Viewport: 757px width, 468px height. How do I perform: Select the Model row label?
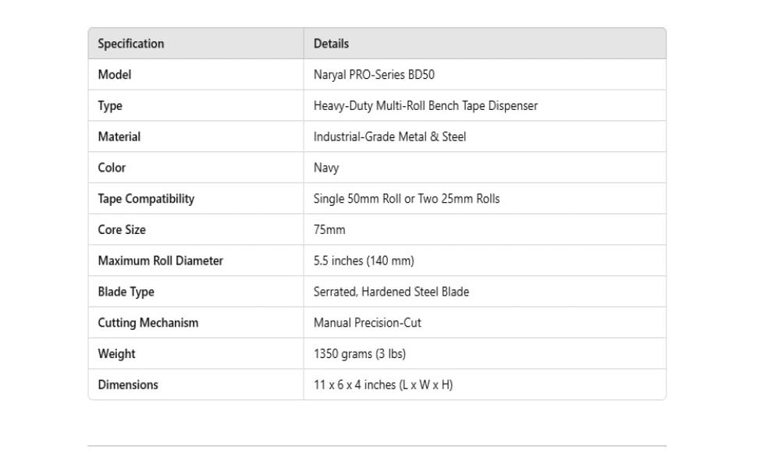click(x=115, y=75)
